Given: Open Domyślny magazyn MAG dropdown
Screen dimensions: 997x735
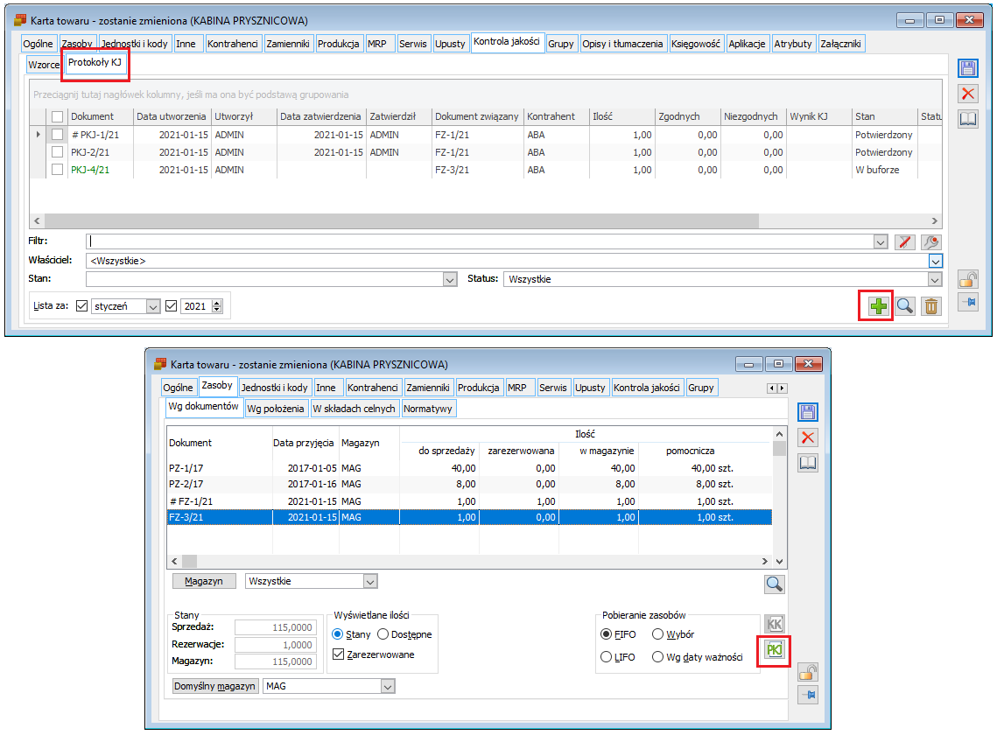Looking at the screenshot, I should (388, 687).
